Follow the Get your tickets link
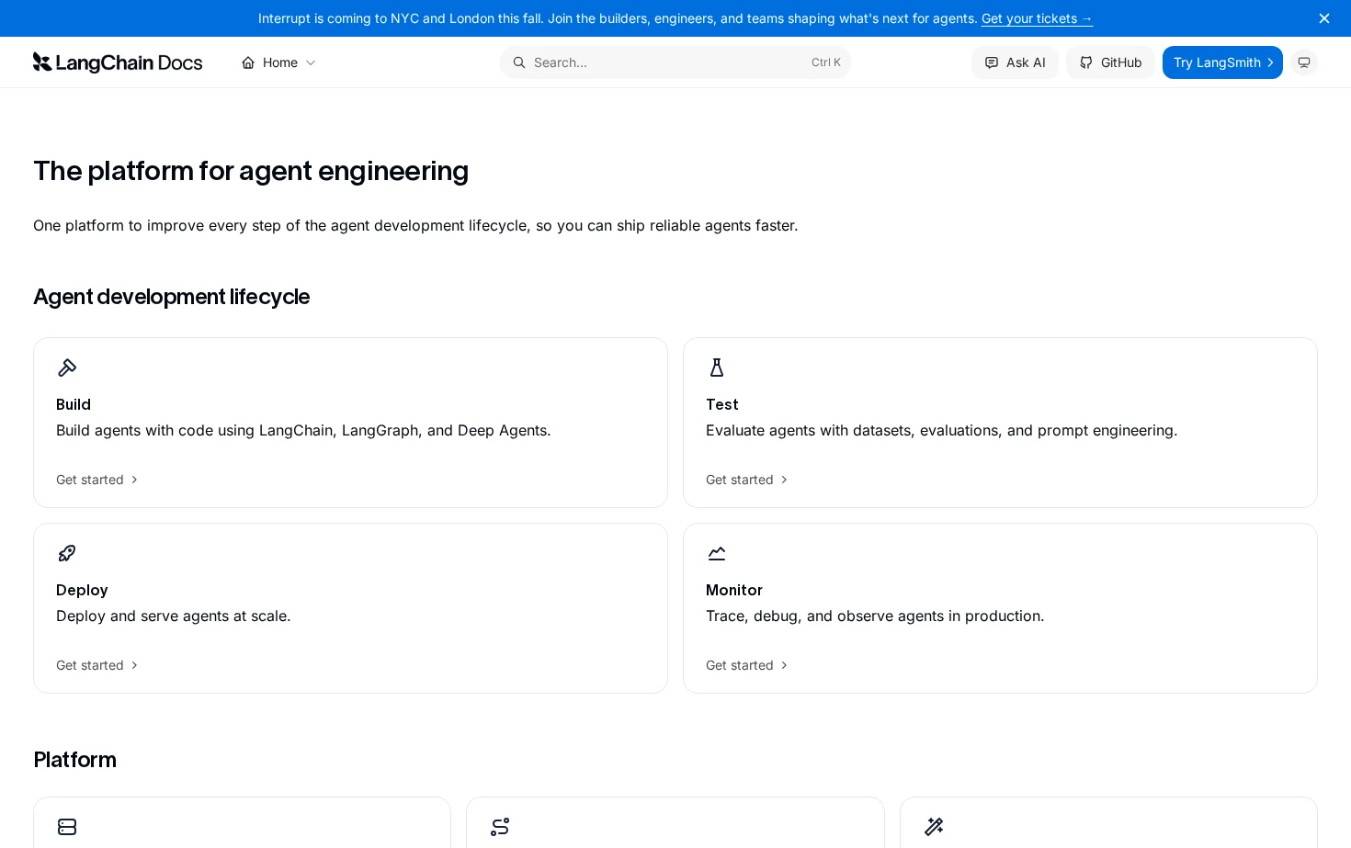 tap(1037, 18)
